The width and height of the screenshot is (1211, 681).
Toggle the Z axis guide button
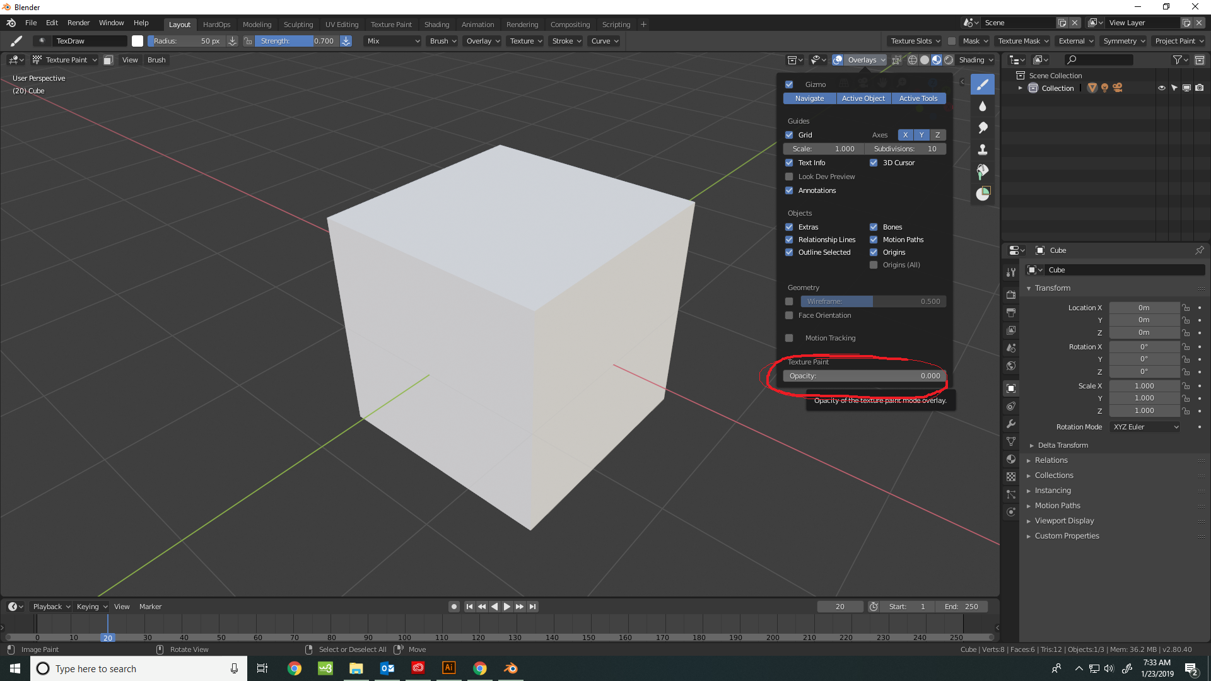938,135
